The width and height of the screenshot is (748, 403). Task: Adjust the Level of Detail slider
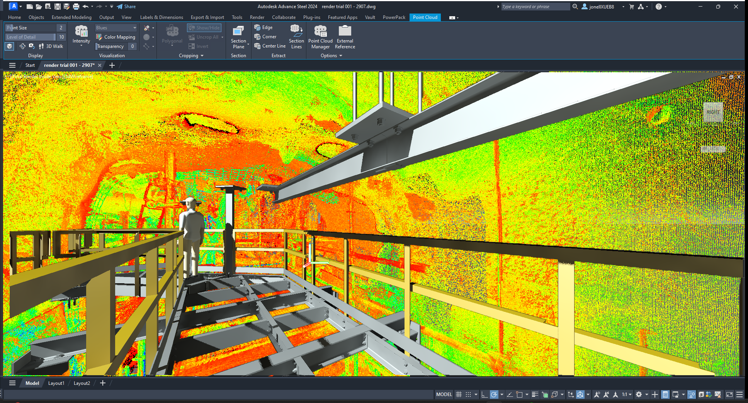pyautogui.click(x=31, y=37)
